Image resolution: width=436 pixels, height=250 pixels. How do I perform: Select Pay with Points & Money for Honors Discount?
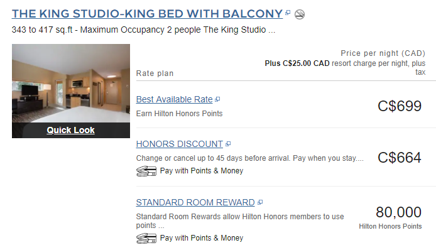[202, 171]
